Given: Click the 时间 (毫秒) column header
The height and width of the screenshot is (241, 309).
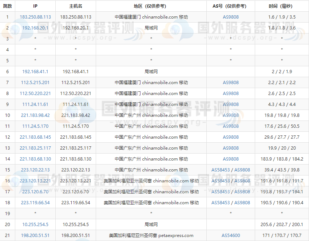Looking at the screenshot, I should pyautogui.click(x=282, y=6).
